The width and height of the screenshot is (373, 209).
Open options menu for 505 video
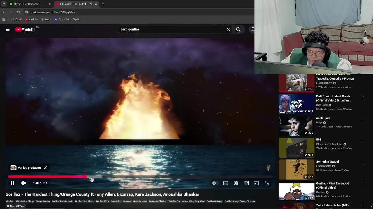click(363, 140)
